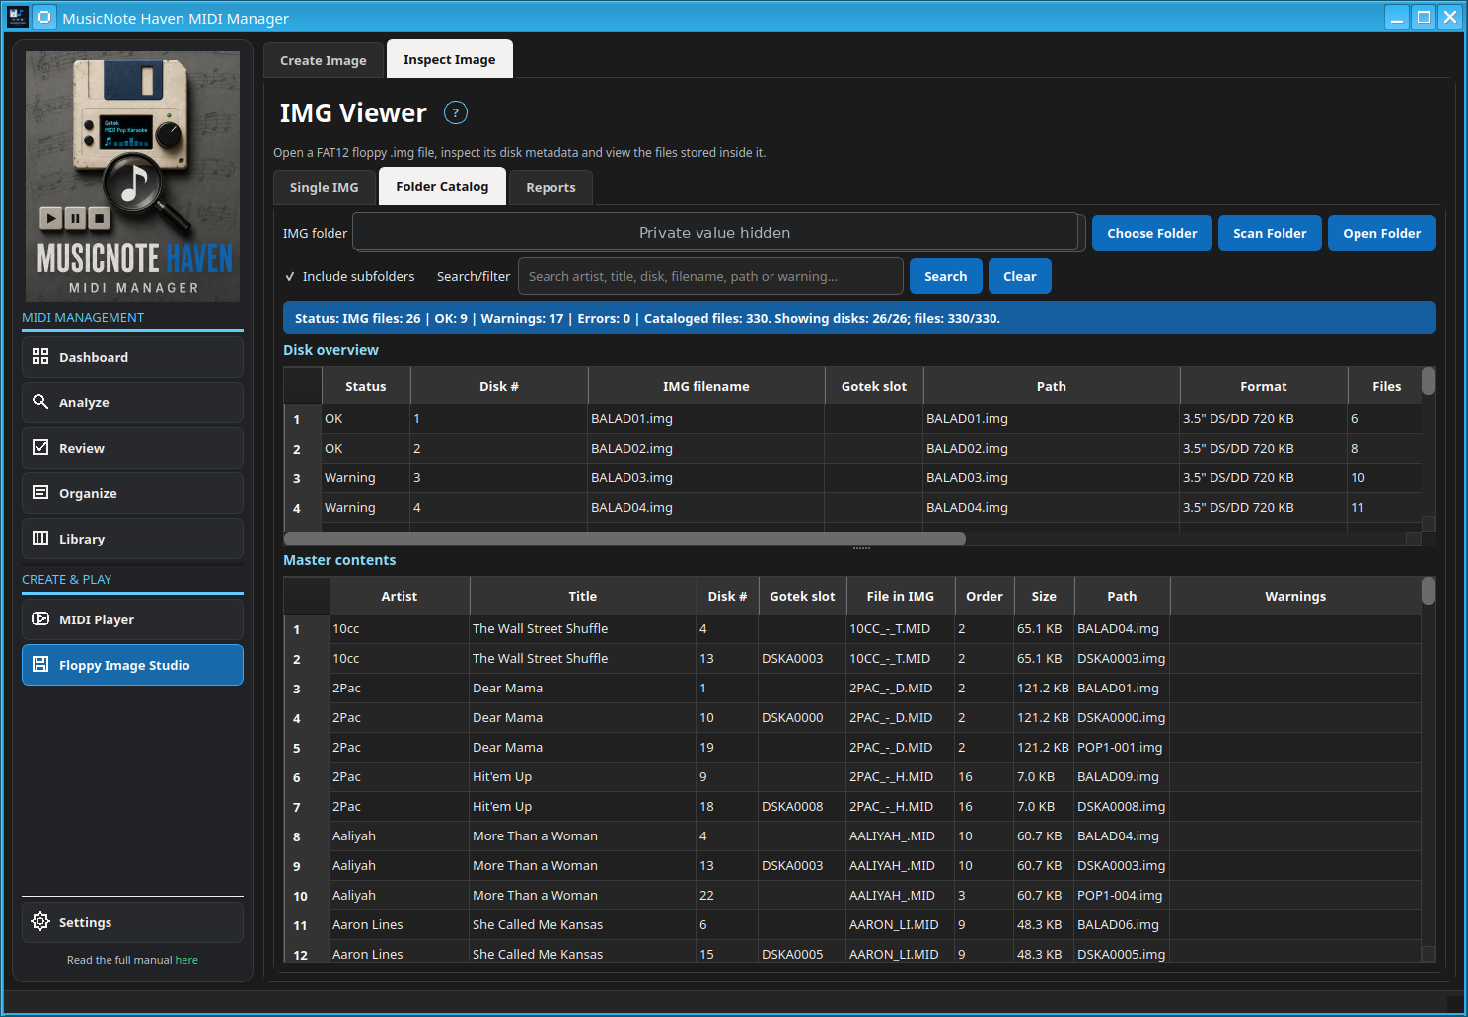Click the Order column header
Viewport: 1468px width, 1017px height.
(x=985, y=596)
